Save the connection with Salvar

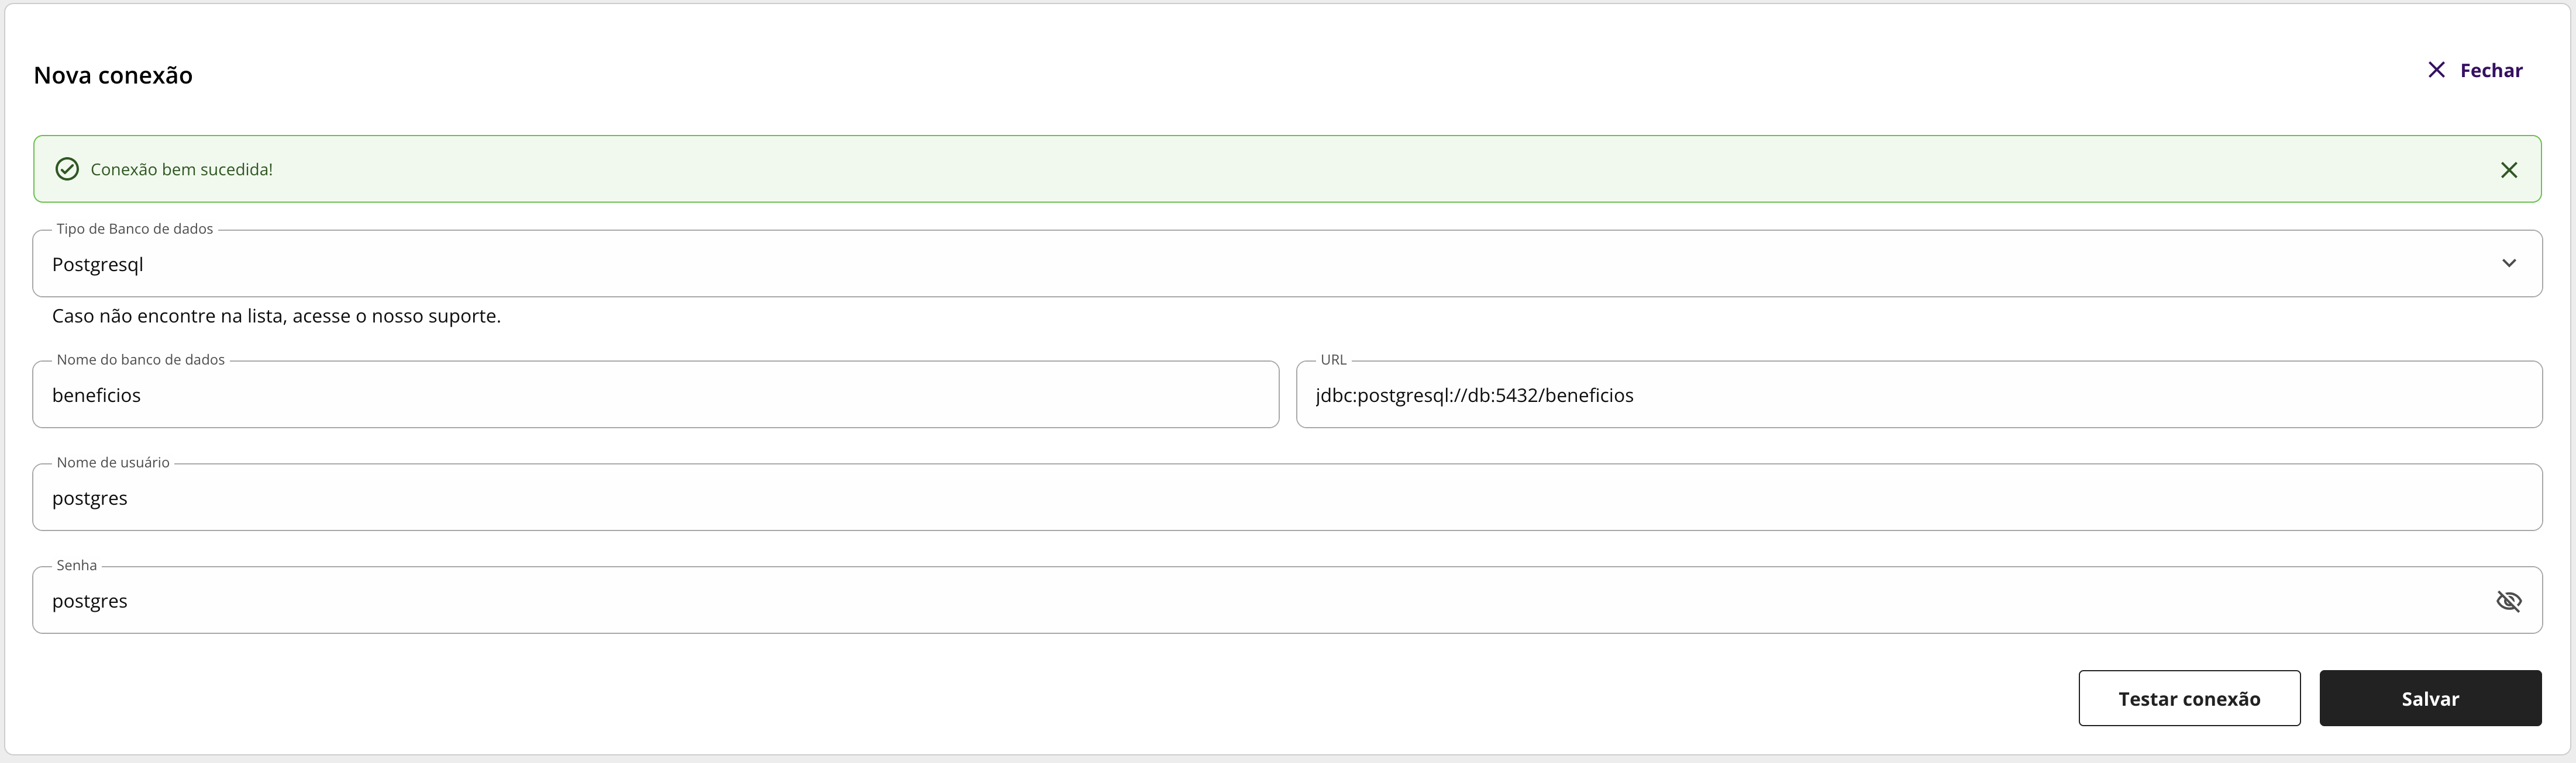pos(2429,698)
